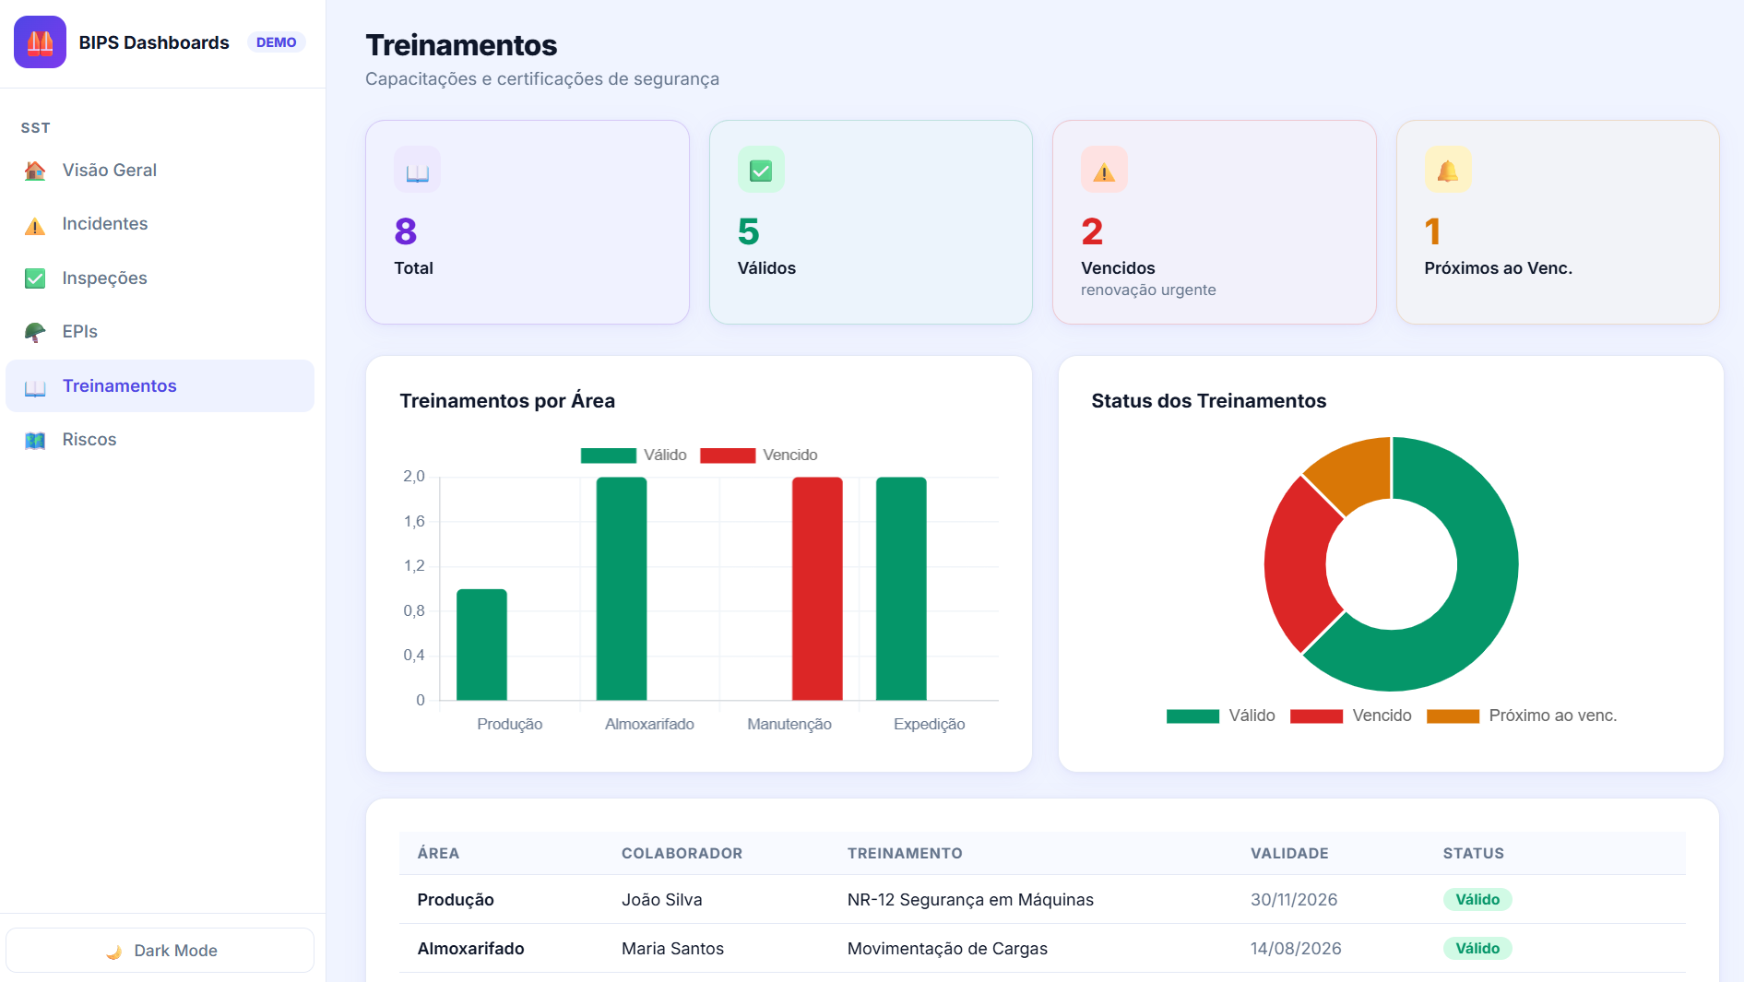Click the BIPS Dashboards logo icon

click(x=40, y=42)
